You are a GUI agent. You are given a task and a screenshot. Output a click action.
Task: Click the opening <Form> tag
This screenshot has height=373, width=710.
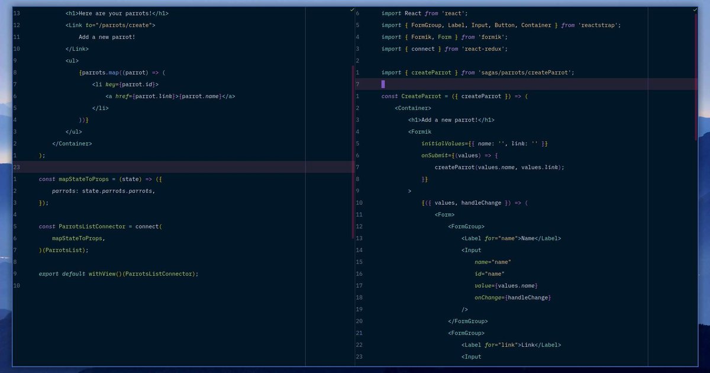(444, 214)
